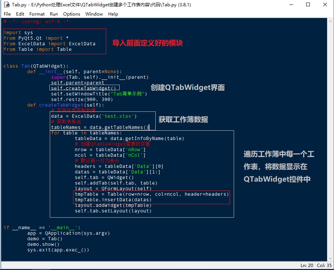Viewport: 334px width, 270px height.
Task: Open the Help menu
Action: [x=113, y=14]
